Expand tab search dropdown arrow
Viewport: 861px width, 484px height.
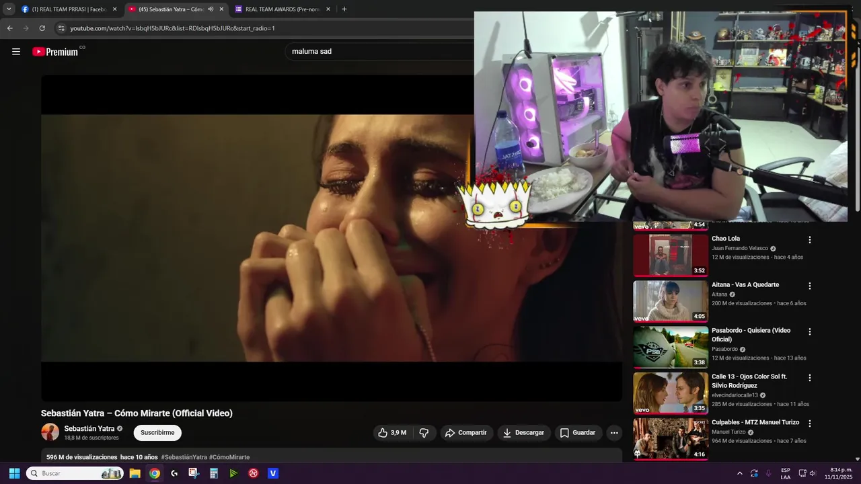coord(9,9)
